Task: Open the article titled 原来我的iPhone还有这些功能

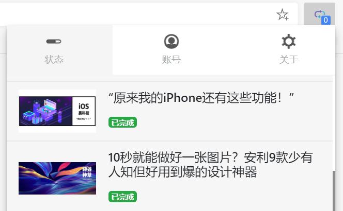Action: pos(201,98)
